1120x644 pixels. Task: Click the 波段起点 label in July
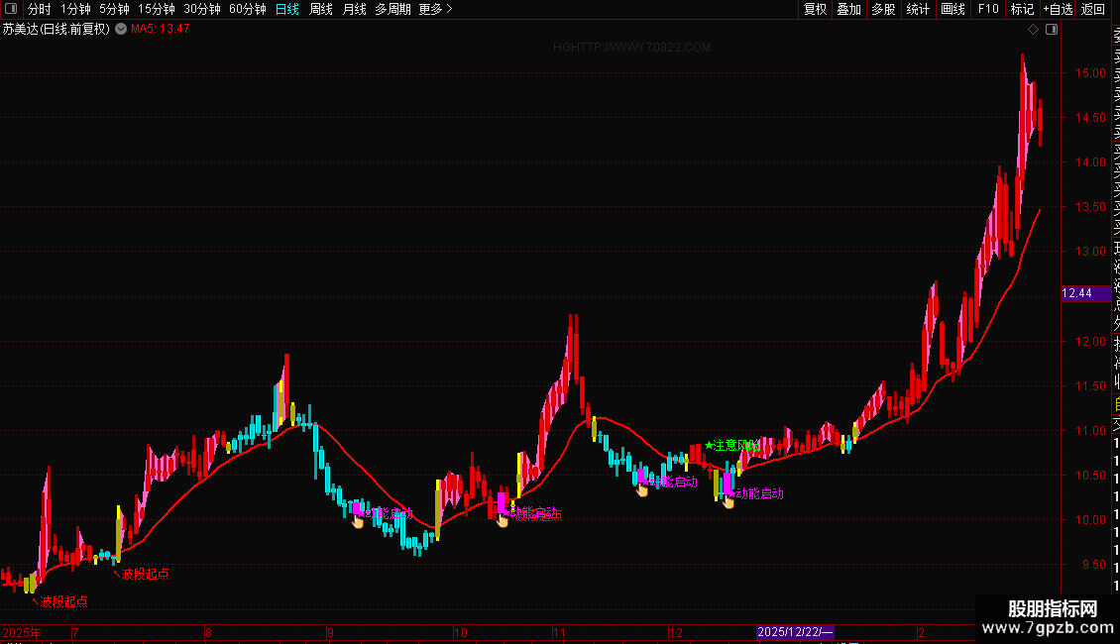tap(142, 574)
